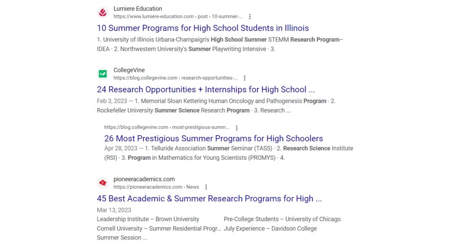Click the pioneeracademics.com › News URL
Screen dimensions: 449x243
(x=156, y=187)
